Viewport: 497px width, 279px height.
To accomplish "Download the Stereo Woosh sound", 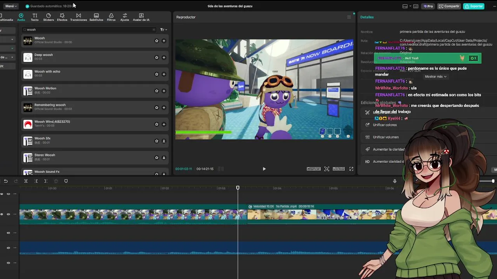I will point(164,157).
